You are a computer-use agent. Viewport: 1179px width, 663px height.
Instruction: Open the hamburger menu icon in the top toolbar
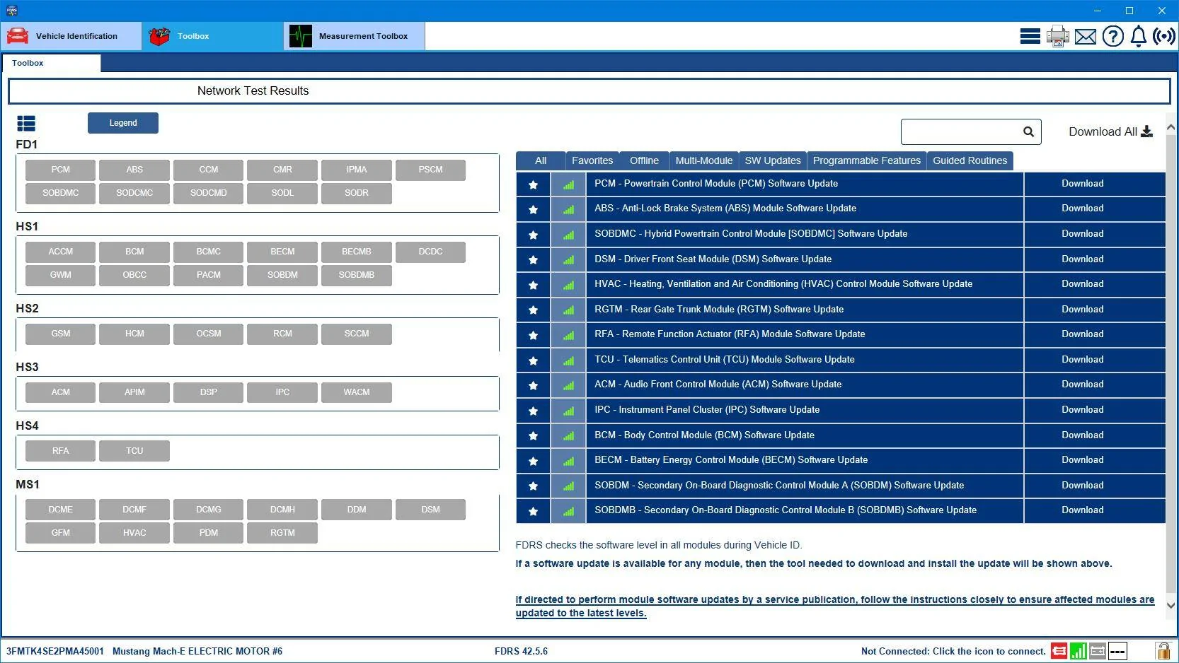(1030, 36)
